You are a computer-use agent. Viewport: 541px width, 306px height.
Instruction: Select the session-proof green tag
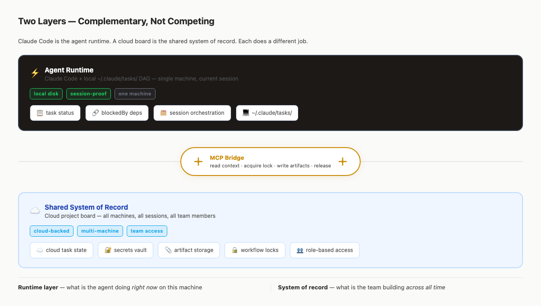[88, 94]
